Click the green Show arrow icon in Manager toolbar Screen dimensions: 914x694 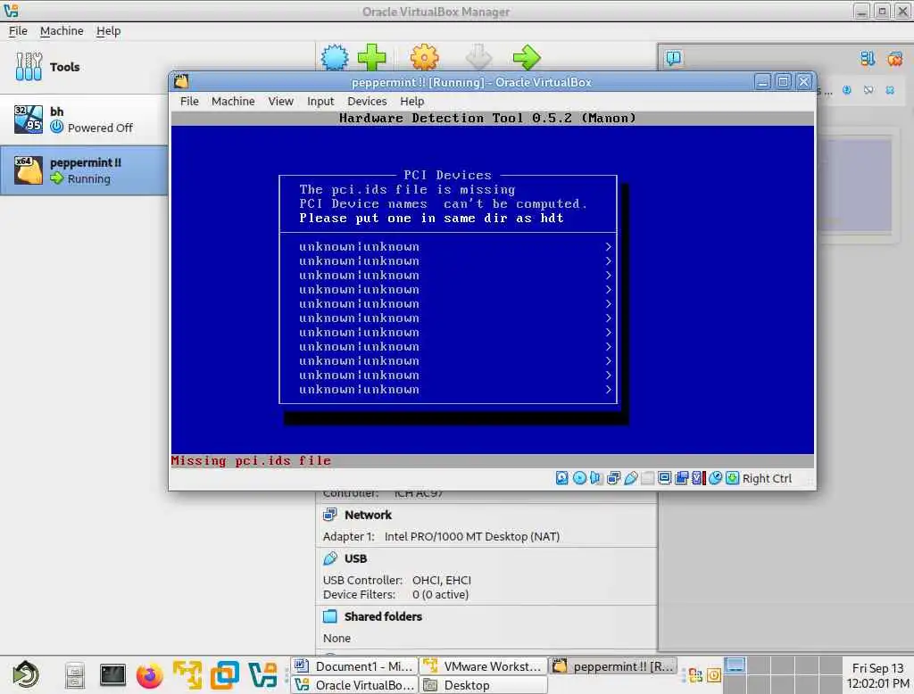[527, 57]
